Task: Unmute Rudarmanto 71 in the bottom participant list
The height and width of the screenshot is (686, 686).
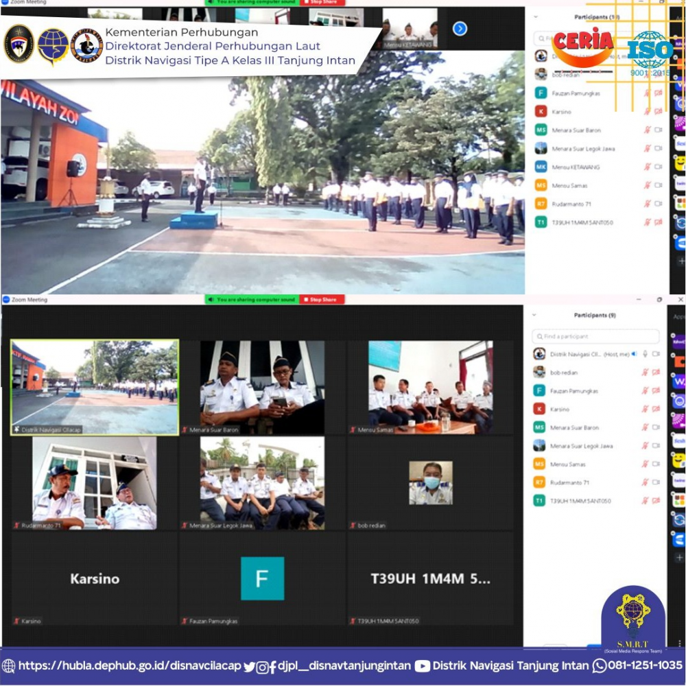Action: [645, 482]
